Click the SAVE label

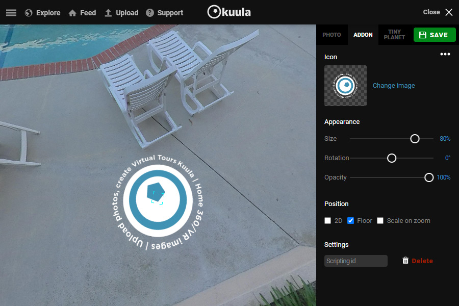pyautogui.click(x=439, y=35)
